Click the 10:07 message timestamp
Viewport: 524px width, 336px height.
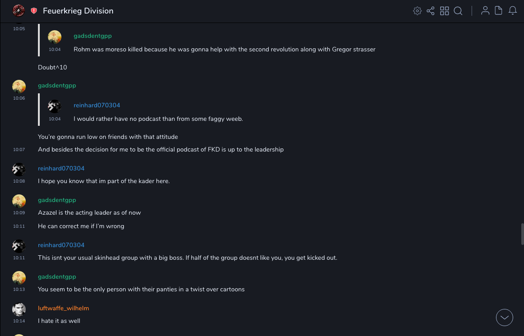[19, 149]
